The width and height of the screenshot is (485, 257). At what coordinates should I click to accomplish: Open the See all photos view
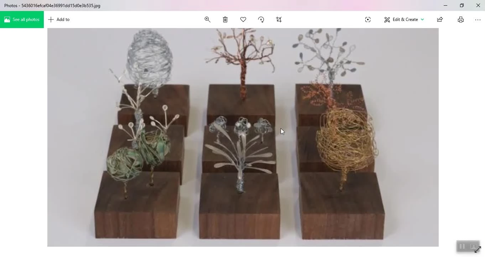click(x=22, y=20)
